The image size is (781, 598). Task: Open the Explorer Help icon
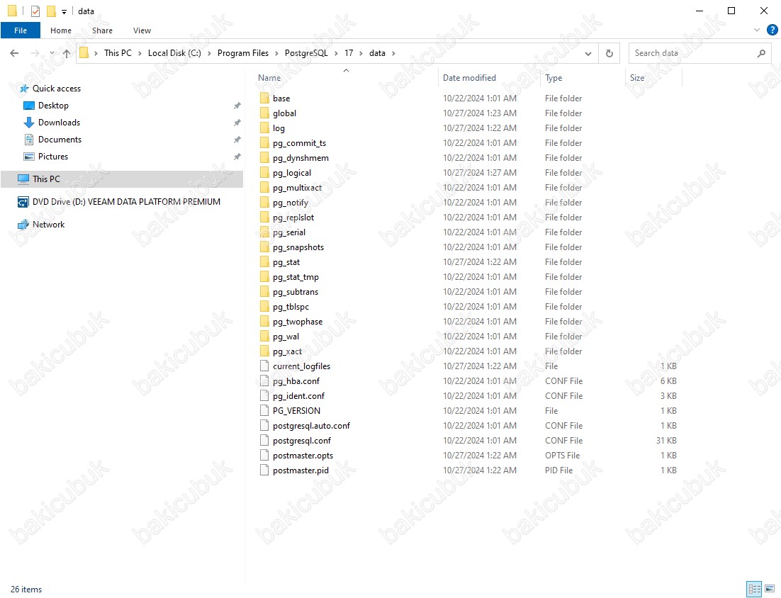pos(772,30)
